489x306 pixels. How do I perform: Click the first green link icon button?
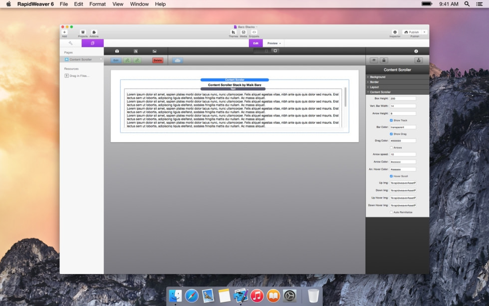[127, 60]
